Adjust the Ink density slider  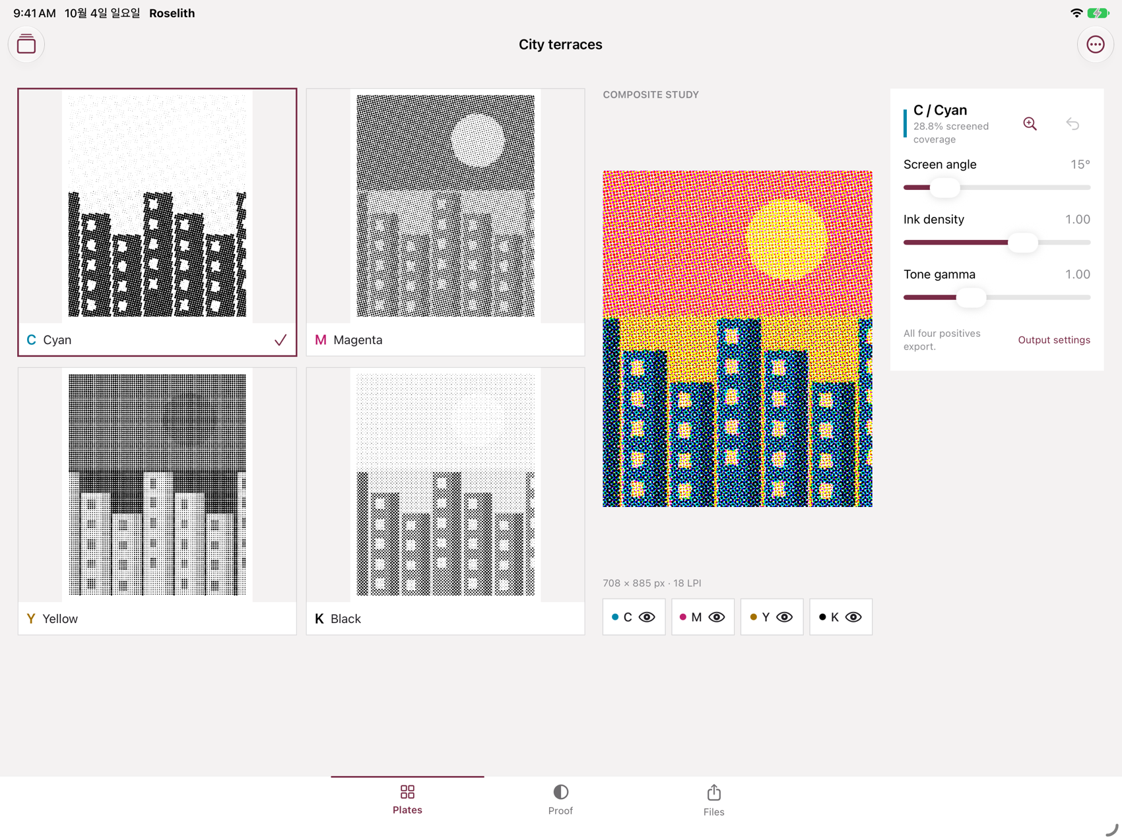pyautogui.click(x=997, y=242)
